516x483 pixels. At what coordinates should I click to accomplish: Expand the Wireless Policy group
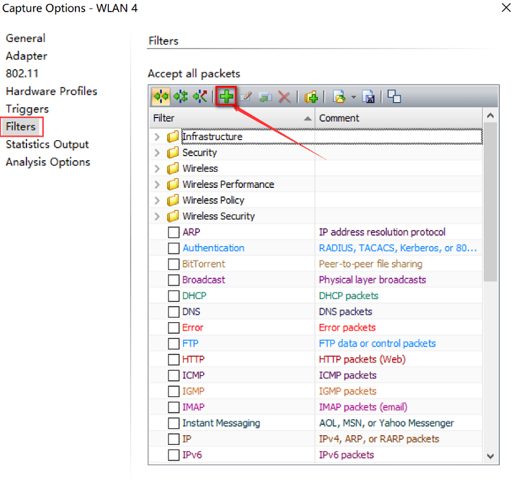click(157, 200)
